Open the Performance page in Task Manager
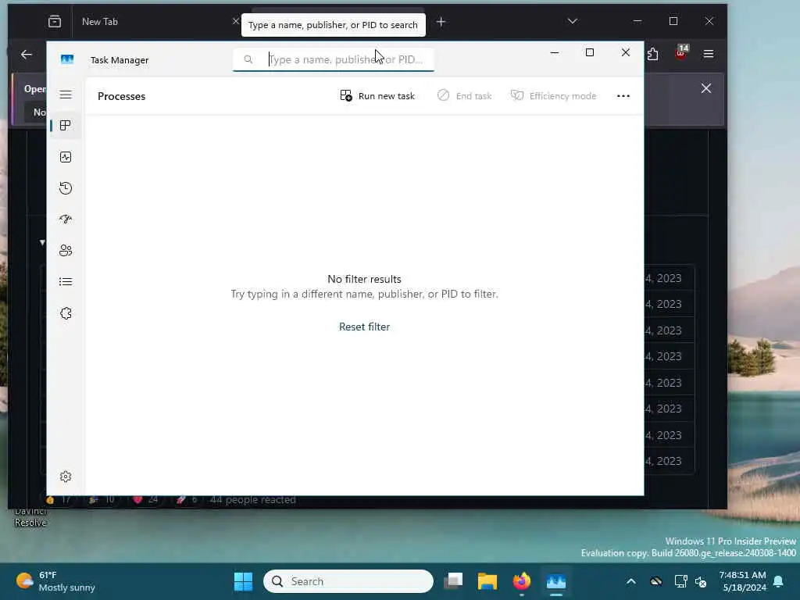 click(x=66, y=157)
